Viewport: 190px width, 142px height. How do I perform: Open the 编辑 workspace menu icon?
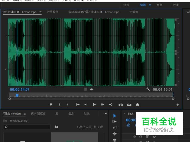click(150, 5)
